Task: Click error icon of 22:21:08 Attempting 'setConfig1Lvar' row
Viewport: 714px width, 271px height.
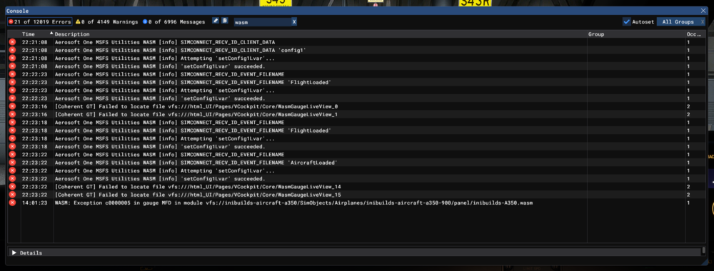Action: click(12, 58)
